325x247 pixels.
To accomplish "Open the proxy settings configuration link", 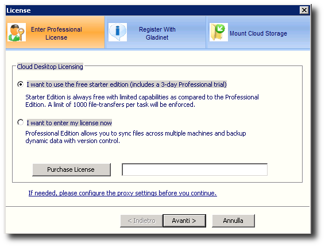I will pos(122,193).
